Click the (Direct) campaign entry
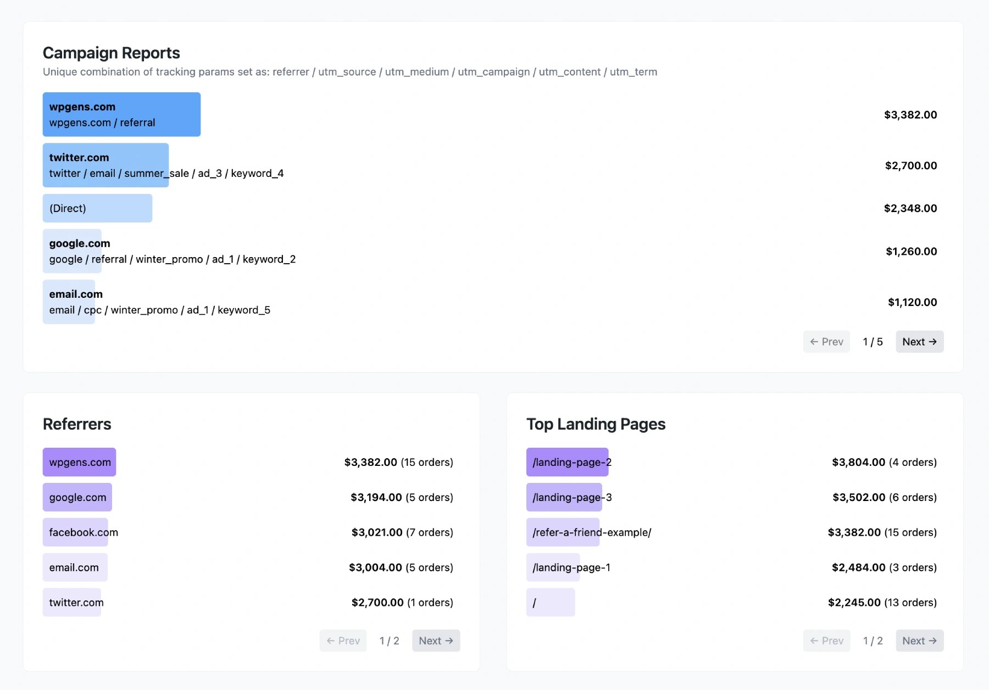This screenshot has width=989, height=690. pyautogui.click(x=97, y=208)
